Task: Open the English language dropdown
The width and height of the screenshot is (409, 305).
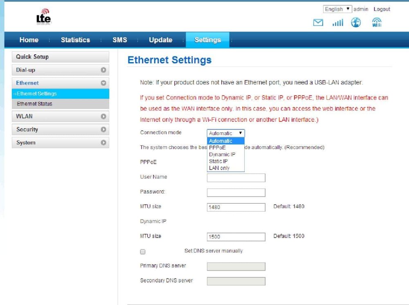Action: (337, 9)
